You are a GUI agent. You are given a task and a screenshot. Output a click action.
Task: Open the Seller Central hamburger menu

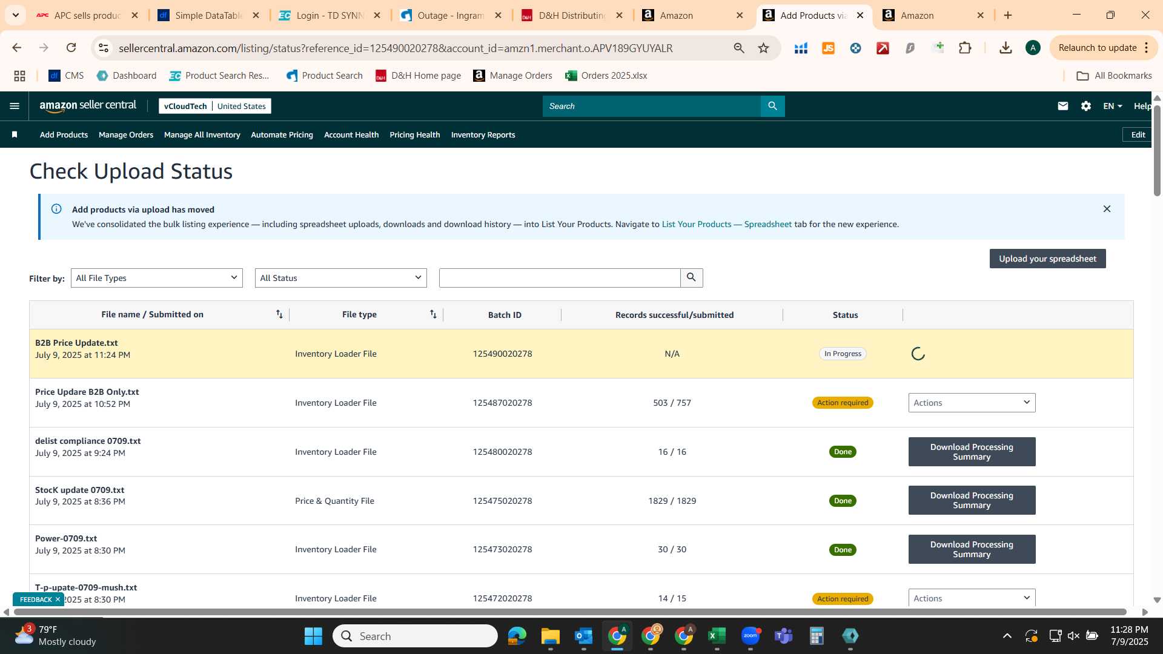[x=15, y=106]
